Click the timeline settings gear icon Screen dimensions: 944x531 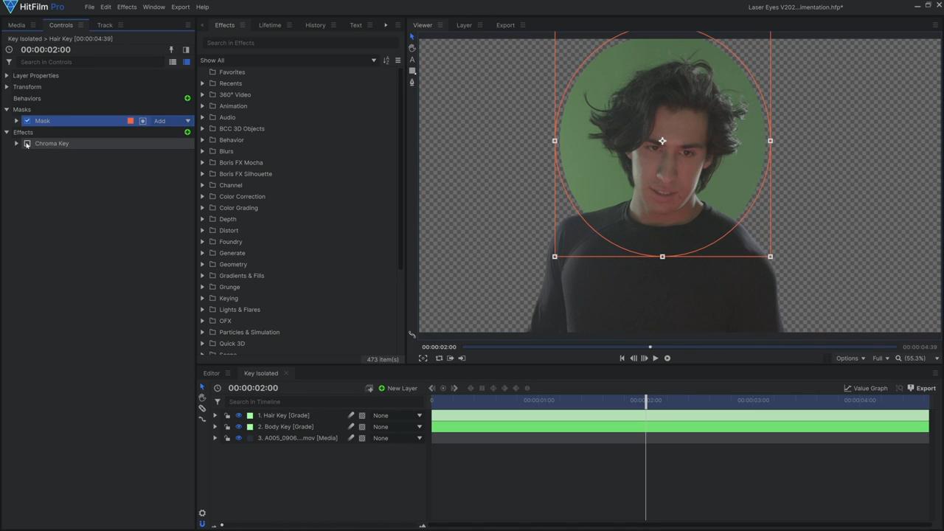202,513
